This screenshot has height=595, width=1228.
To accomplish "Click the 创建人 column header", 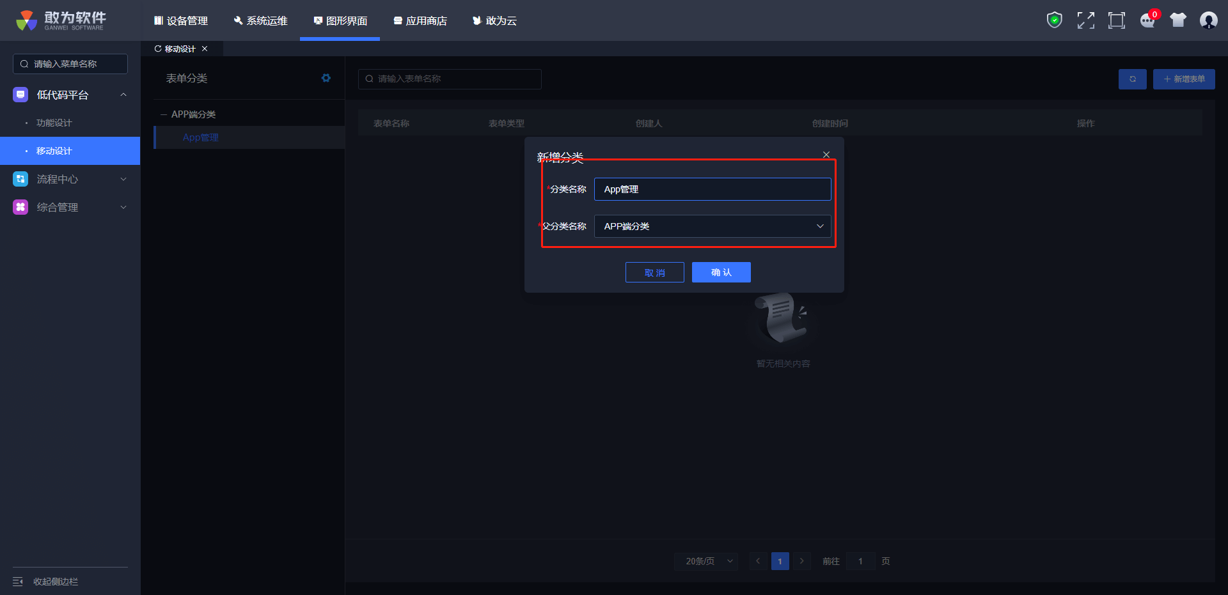I will (x=649, y=123).
